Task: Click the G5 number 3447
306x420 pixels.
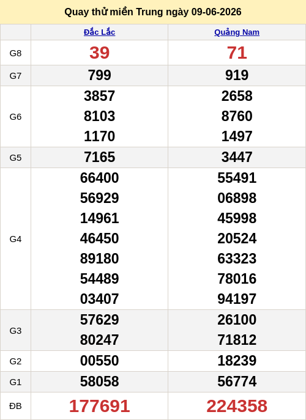Action: 237,157
